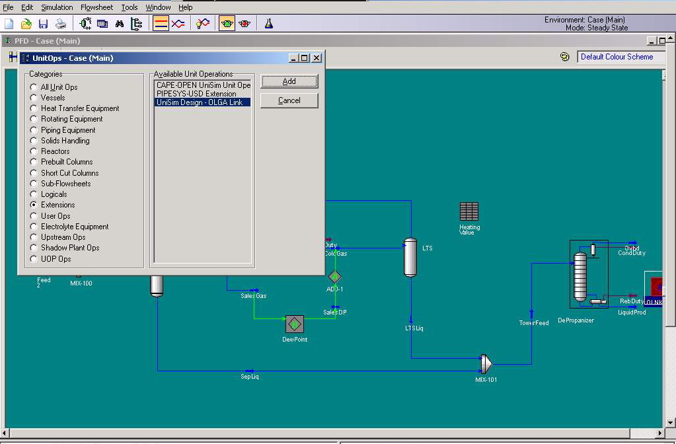The width and height of the screenshot is (676, 444).
Task: Select the Vessels category radio button
Action: coord(34,98)
